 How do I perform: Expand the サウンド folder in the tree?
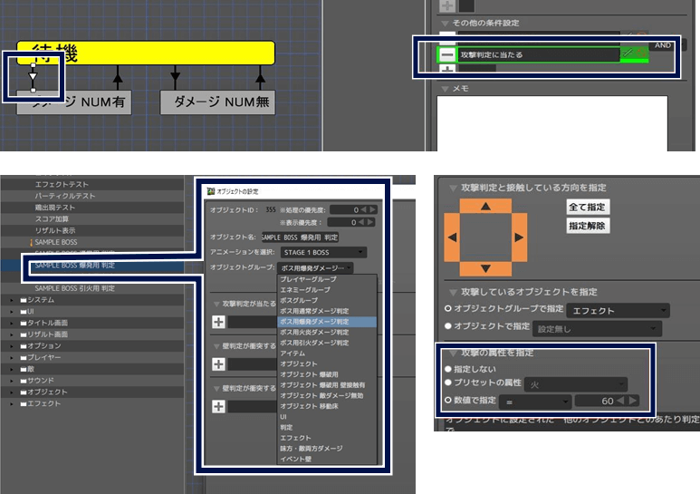pos(12,380)
